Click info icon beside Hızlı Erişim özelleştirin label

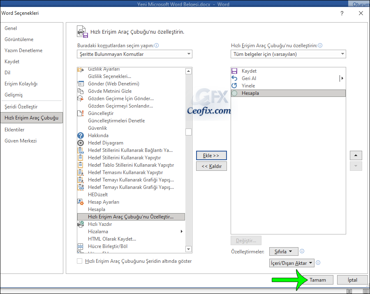point(320,46)
